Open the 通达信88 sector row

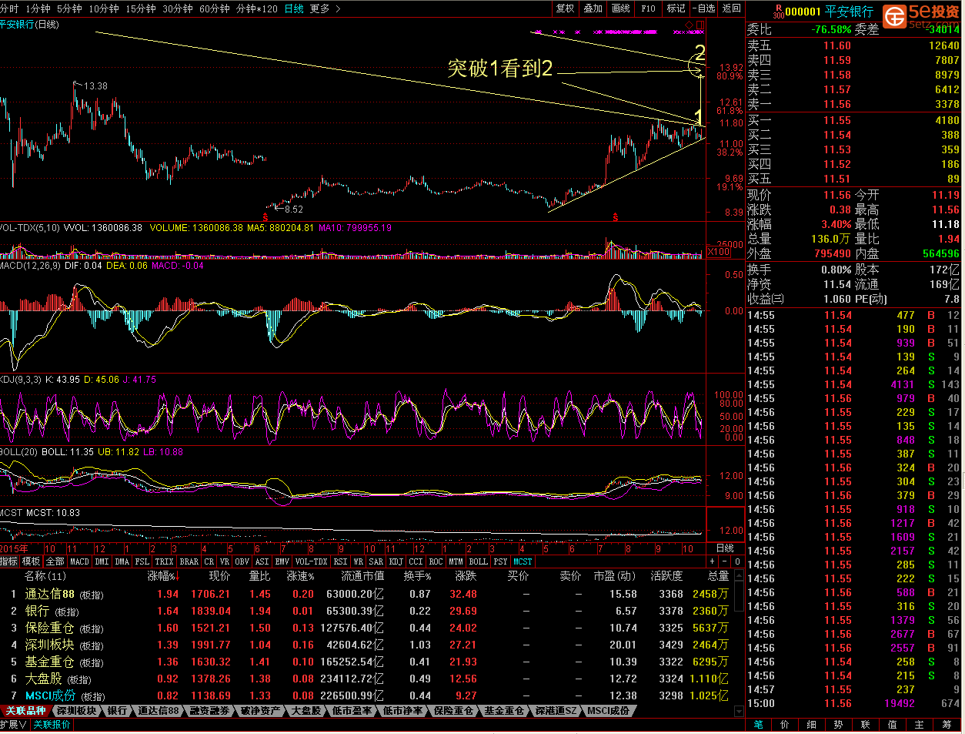tap(371, 595)
